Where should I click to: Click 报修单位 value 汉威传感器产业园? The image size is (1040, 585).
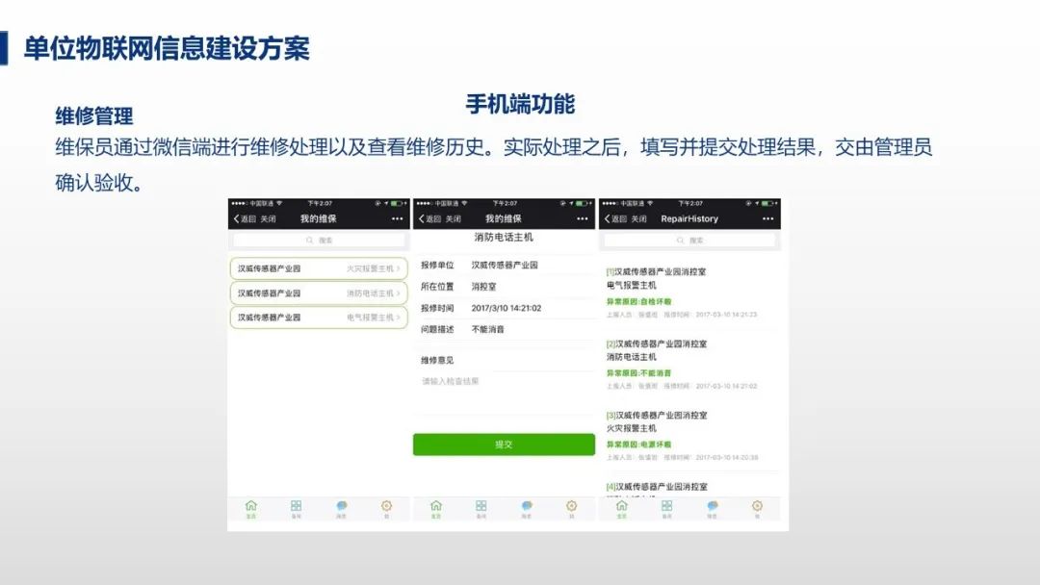pos(505,265)
